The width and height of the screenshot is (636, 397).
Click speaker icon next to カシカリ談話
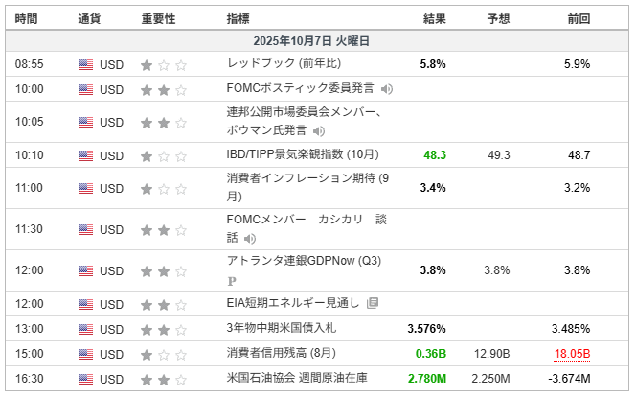[x=261, y=237]
